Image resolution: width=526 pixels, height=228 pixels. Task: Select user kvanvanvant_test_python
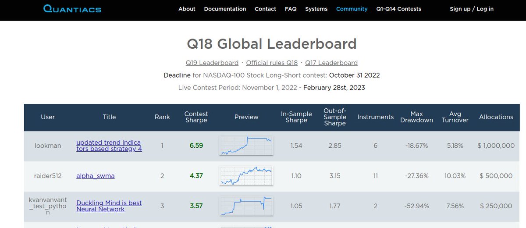click(48, 206)
